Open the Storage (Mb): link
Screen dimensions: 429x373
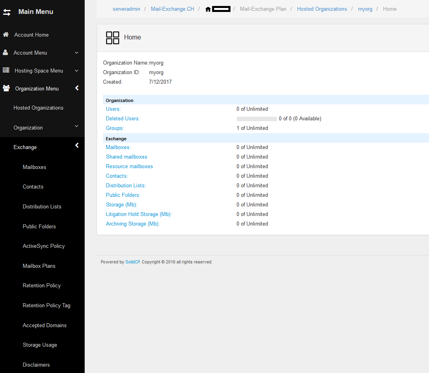(121, 205)
